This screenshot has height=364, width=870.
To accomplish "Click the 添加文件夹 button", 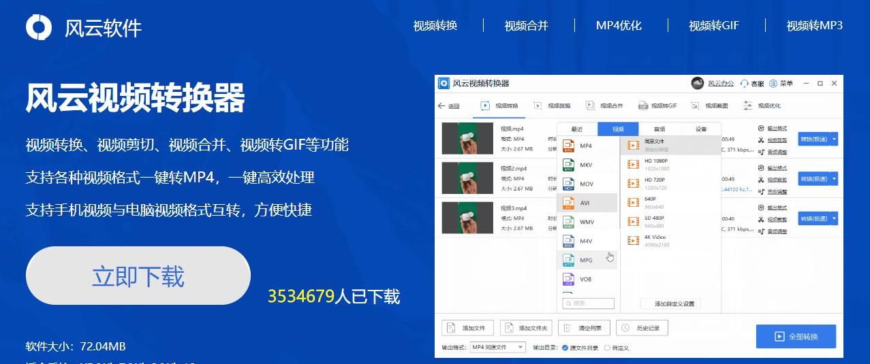I will tap(525, 328).
